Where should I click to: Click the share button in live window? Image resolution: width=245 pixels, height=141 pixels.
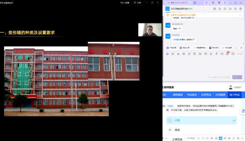pos(138,3)
